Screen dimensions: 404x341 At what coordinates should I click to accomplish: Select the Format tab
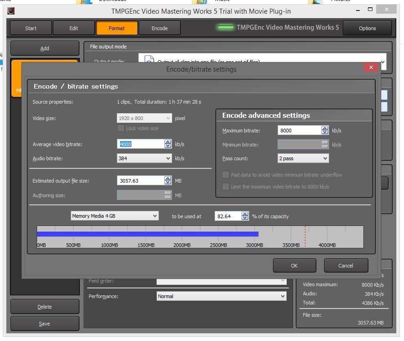point(117,28)
